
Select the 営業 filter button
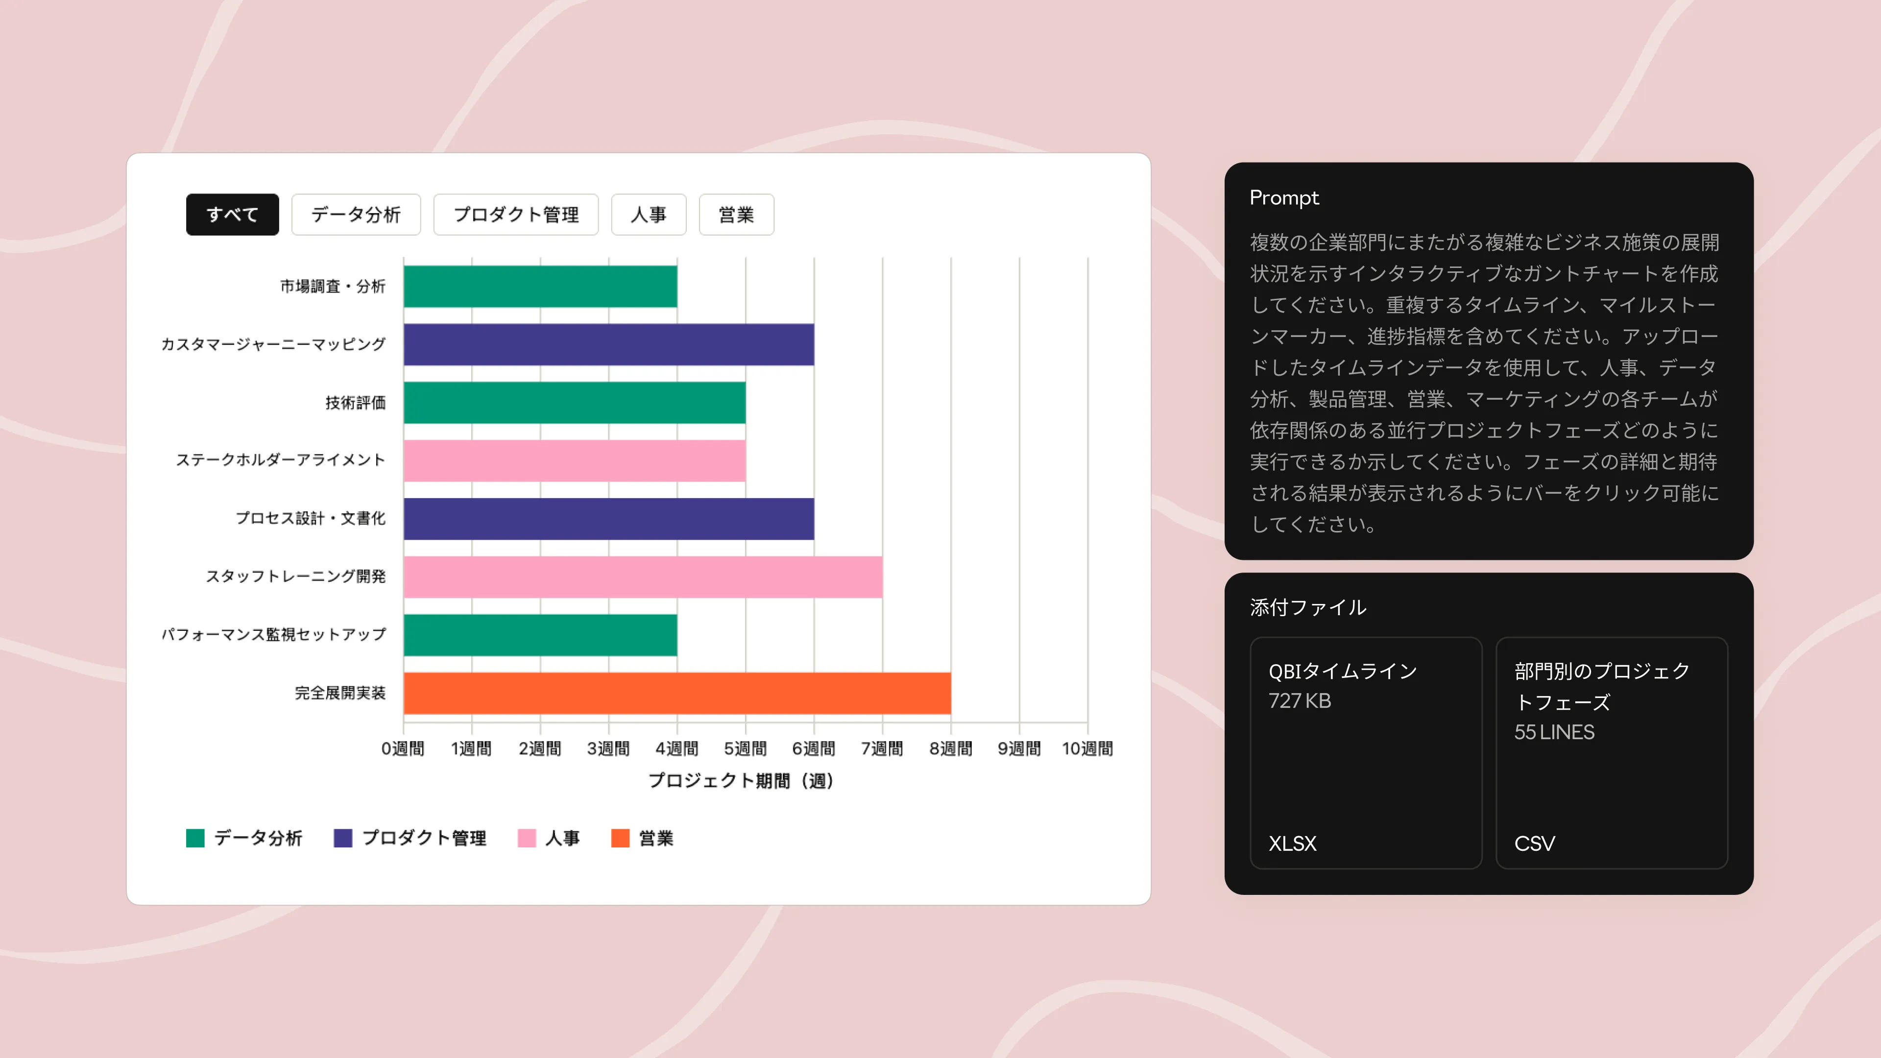pos(736,215)
